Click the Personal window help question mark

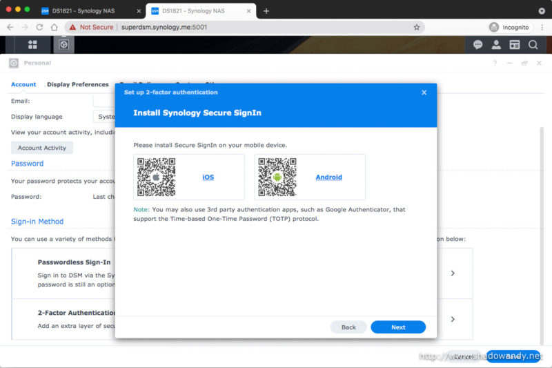(x=495, y=63)
